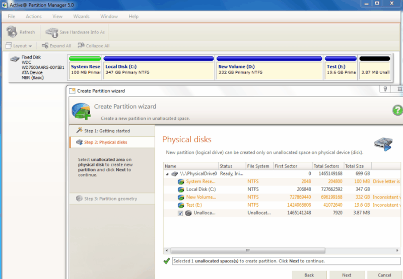
Task: Click the Active@ Partition Manager app icon
Action: click(x=5, y=5)
